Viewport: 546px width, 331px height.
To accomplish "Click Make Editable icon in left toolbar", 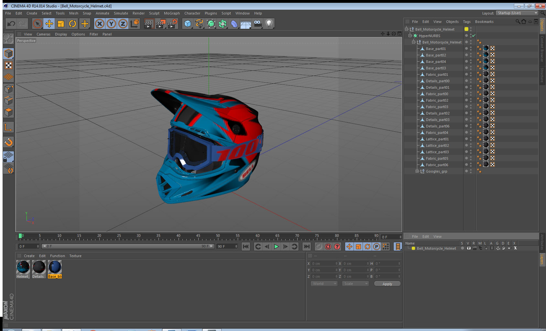I will [8, 39].
